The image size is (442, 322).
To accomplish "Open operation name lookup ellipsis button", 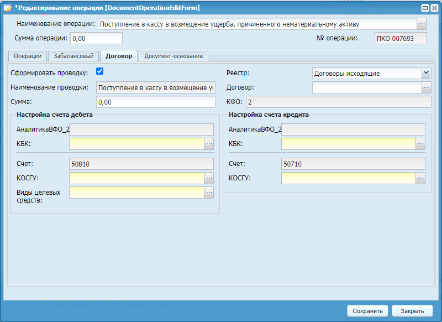I will pyautogui.click(x=422, y=24).
